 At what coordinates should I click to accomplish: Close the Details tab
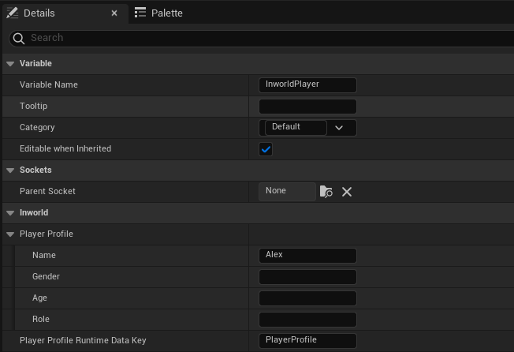(114, 13)
